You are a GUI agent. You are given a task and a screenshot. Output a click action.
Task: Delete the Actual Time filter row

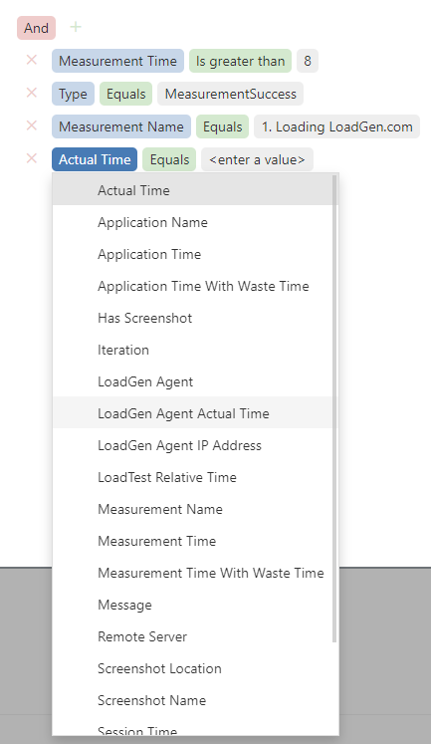31,158
